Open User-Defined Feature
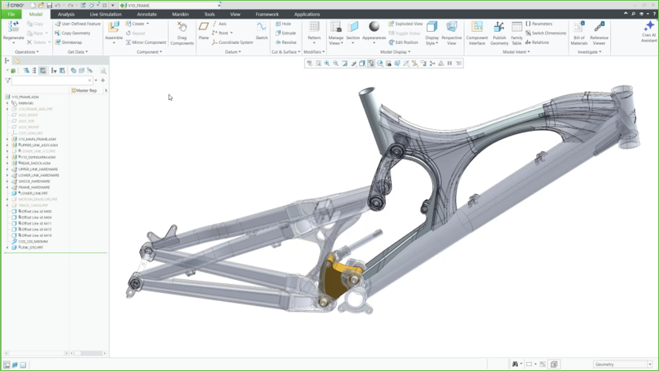Viewport: 659px width, 371px height. point(78,24)
